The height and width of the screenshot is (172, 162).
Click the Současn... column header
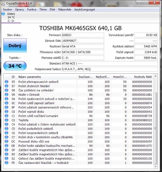[x=85, y=77]
